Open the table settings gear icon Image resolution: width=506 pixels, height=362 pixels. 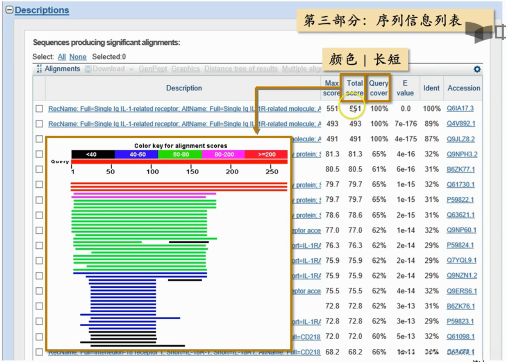pos(477,69)
